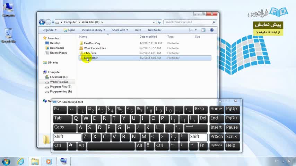The width and height of the screenshot is (296, 166).
Task: Click the Explorer help question mark icon
Action: [x=212, y=30]
